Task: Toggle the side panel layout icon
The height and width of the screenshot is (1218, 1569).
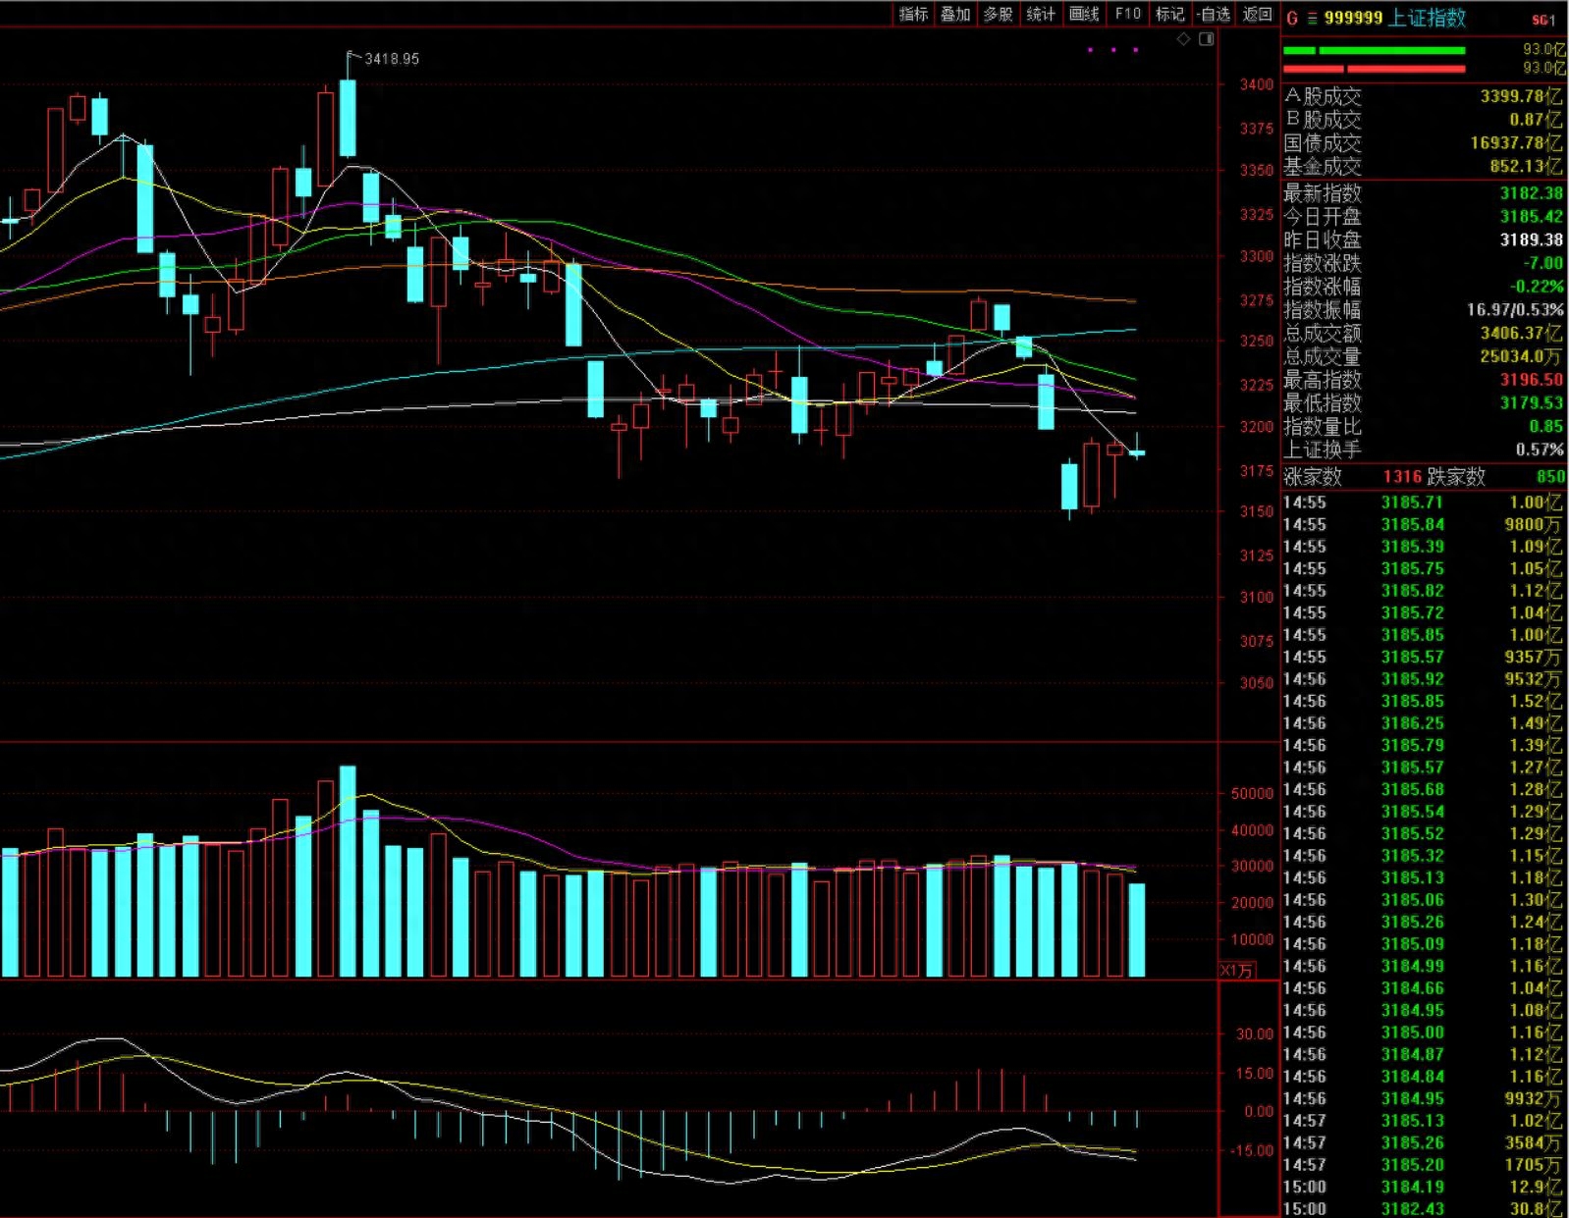Action: 1207,39
